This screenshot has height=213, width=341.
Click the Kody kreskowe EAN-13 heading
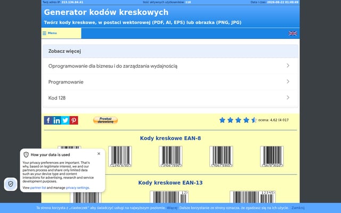(x=170, y=183)
